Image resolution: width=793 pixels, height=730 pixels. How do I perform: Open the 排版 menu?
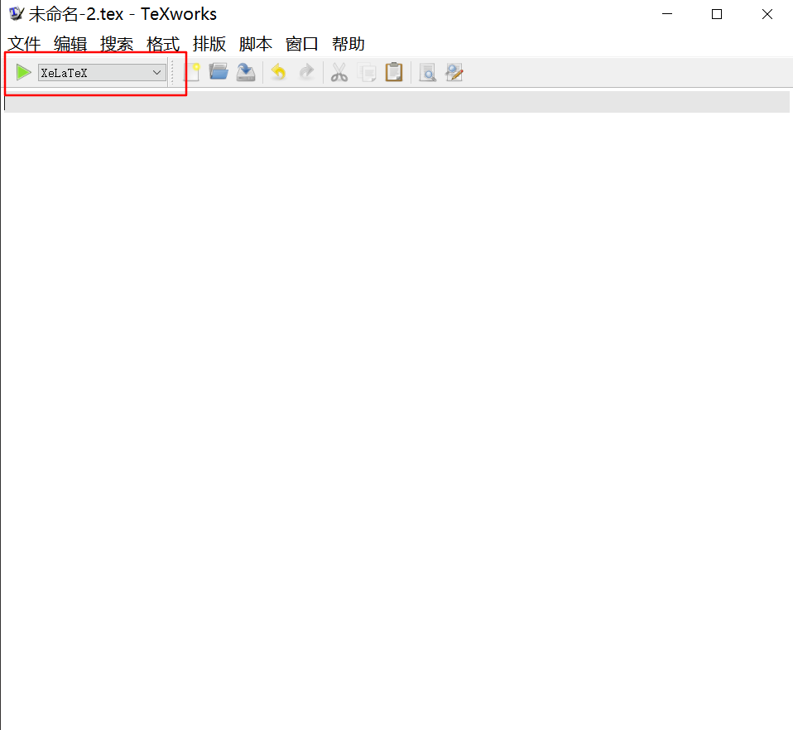[x=209, y=44]
